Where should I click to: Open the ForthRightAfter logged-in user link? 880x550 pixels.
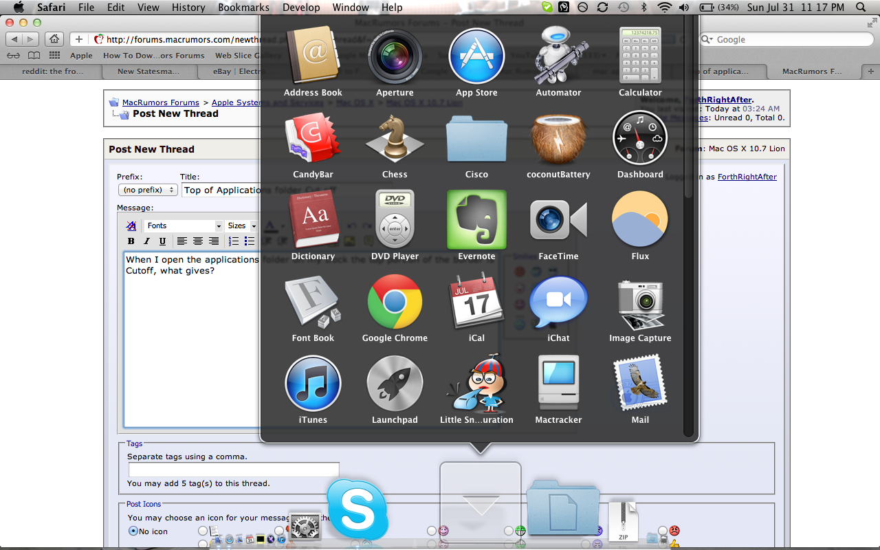[x=747, y=177]
